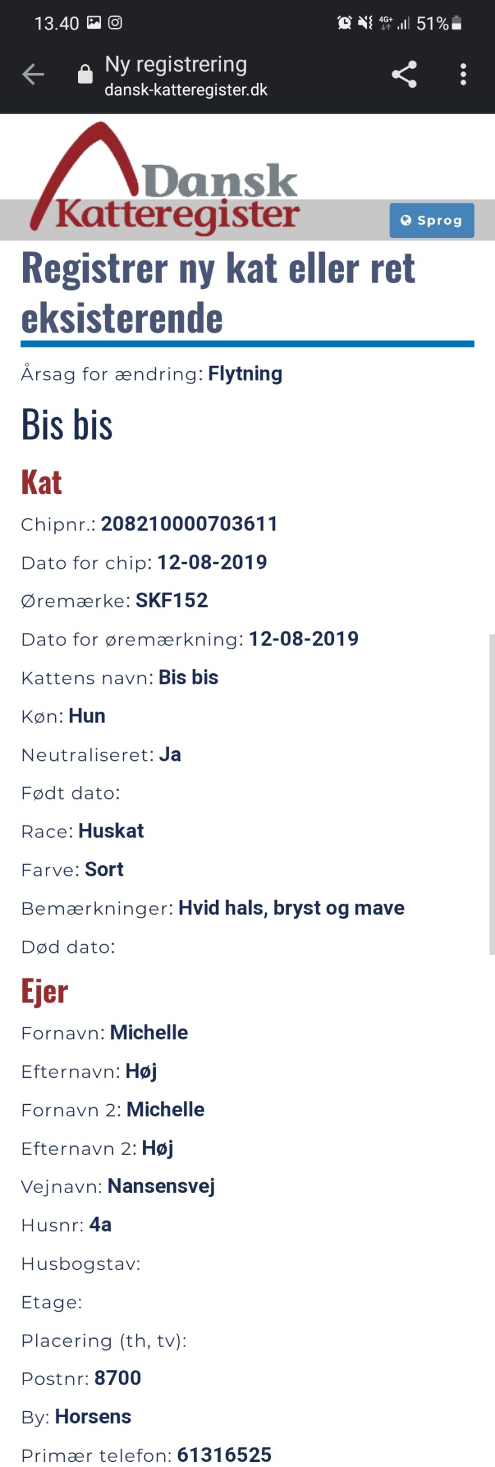
Task: Open the Sprog language dropdown
Action: tap(432, 220)
